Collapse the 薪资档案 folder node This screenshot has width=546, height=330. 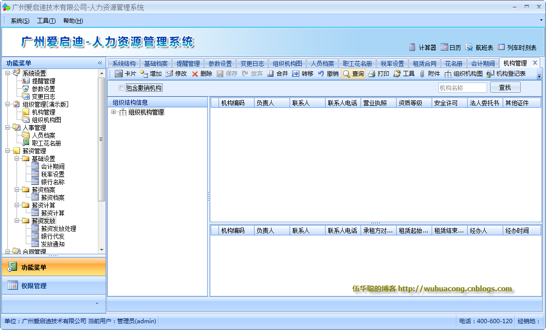(x=17, y=189)
